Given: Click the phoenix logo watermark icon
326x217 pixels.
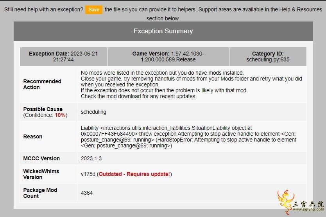Looking at the screenshot, I should [286, 202].
